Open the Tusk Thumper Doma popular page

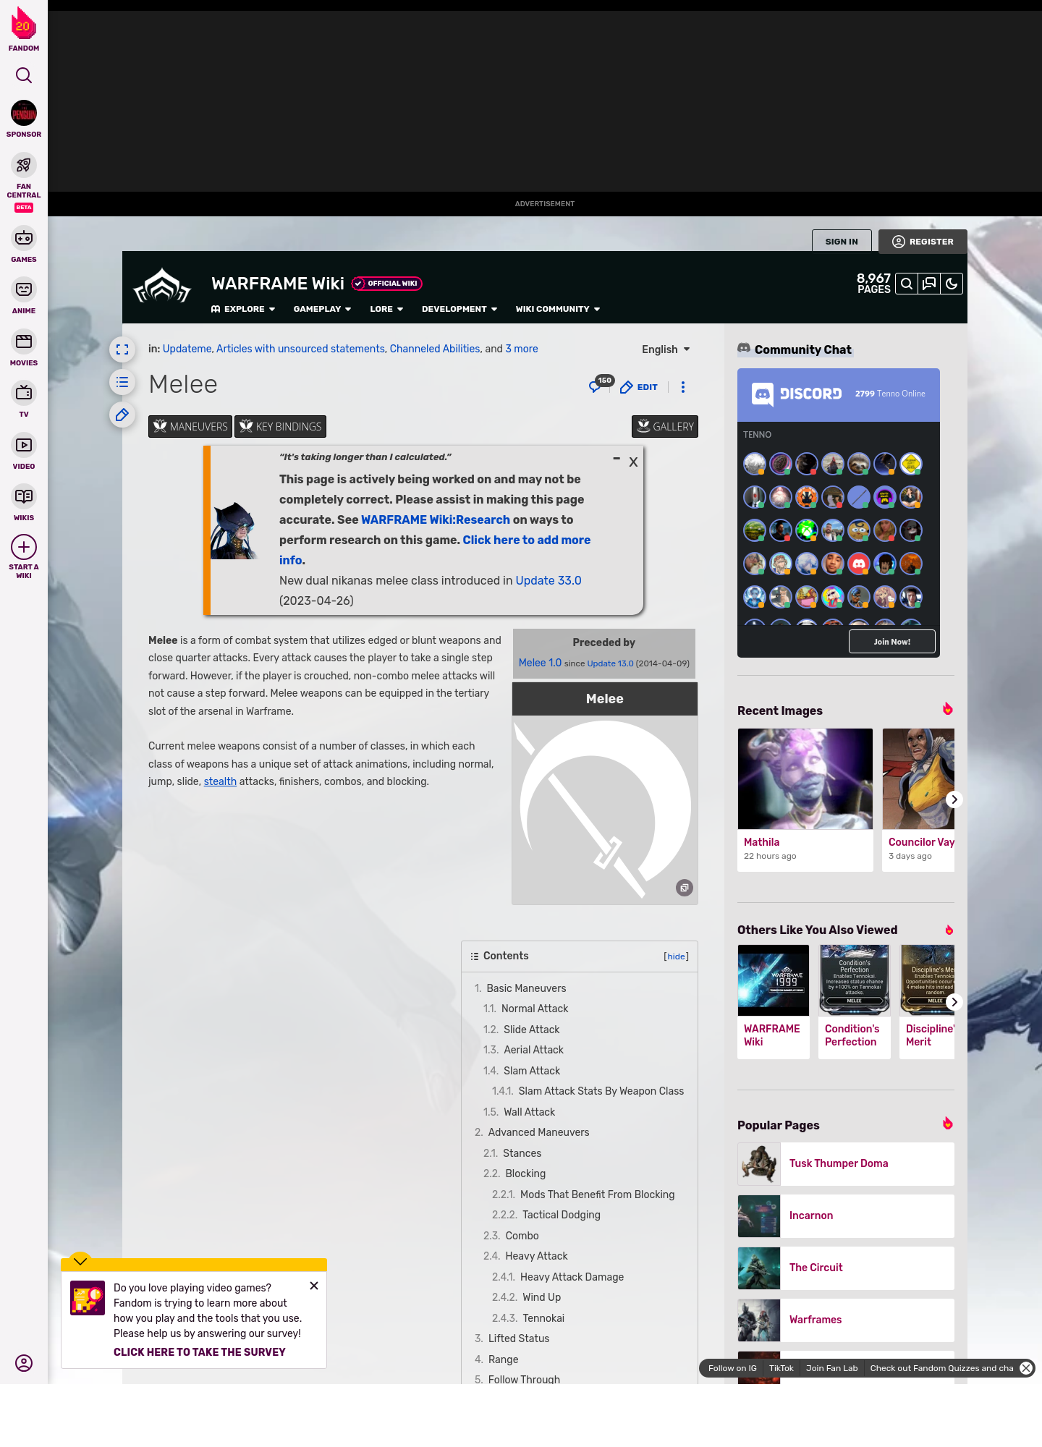(x=846, y=1163)
